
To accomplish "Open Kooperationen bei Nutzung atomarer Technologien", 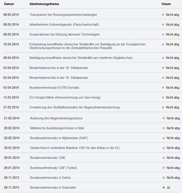I will [x=65, y=34].
